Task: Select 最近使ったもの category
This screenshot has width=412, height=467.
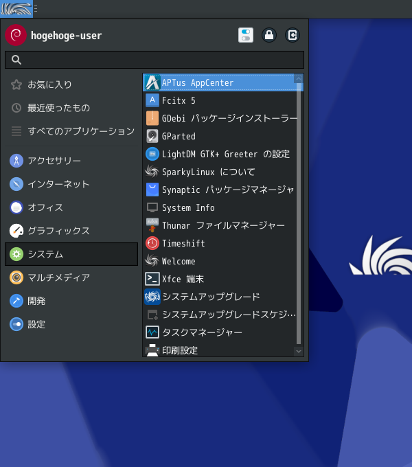Action: 71,108
